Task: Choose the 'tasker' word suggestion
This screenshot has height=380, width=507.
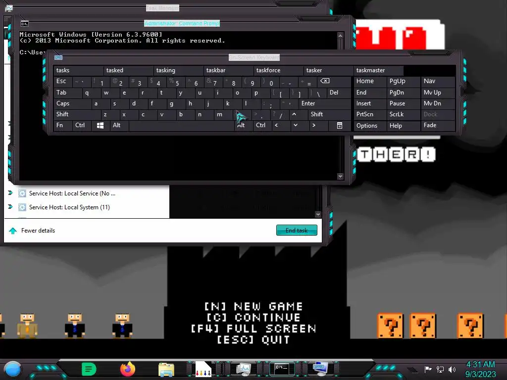Action: tap(329, 70)
